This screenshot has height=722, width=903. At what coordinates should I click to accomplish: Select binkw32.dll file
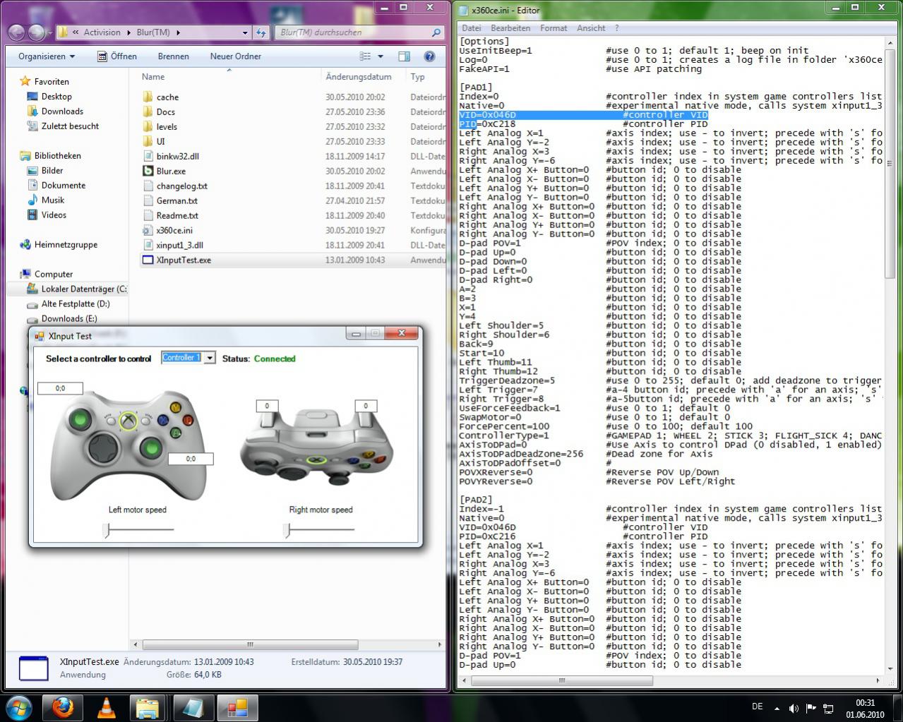[177, 157]
